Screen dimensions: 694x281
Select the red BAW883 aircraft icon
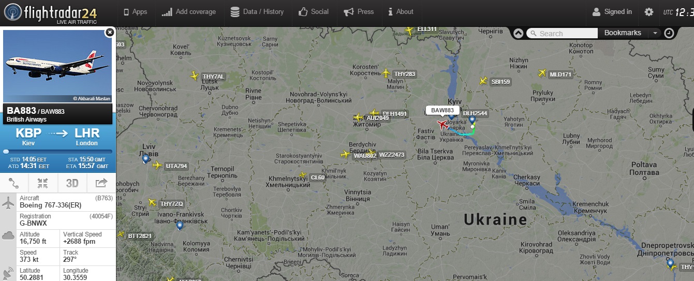coord(443,124)
